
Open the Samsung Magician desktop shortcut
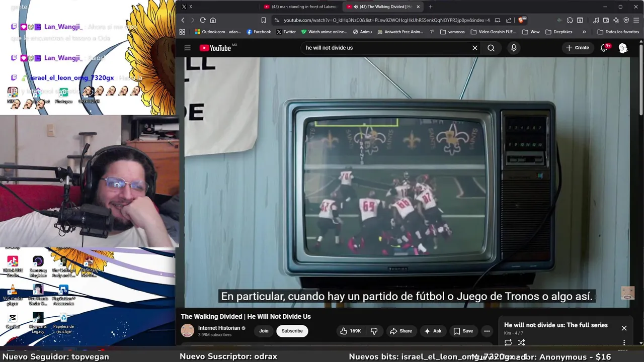(38, 266)
